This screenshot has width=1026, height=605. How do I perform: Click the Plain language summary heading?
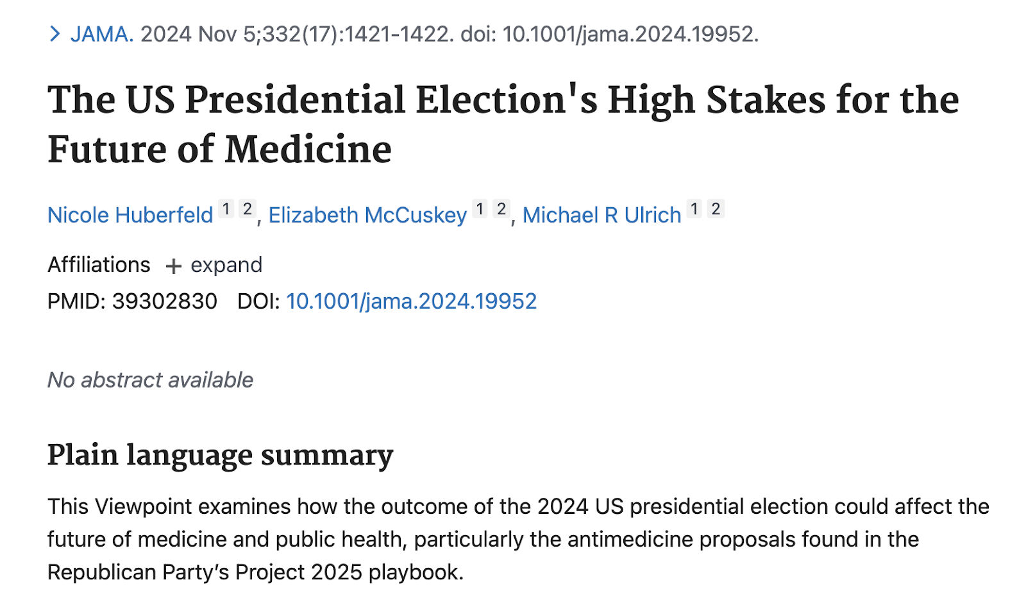point(220,456)
